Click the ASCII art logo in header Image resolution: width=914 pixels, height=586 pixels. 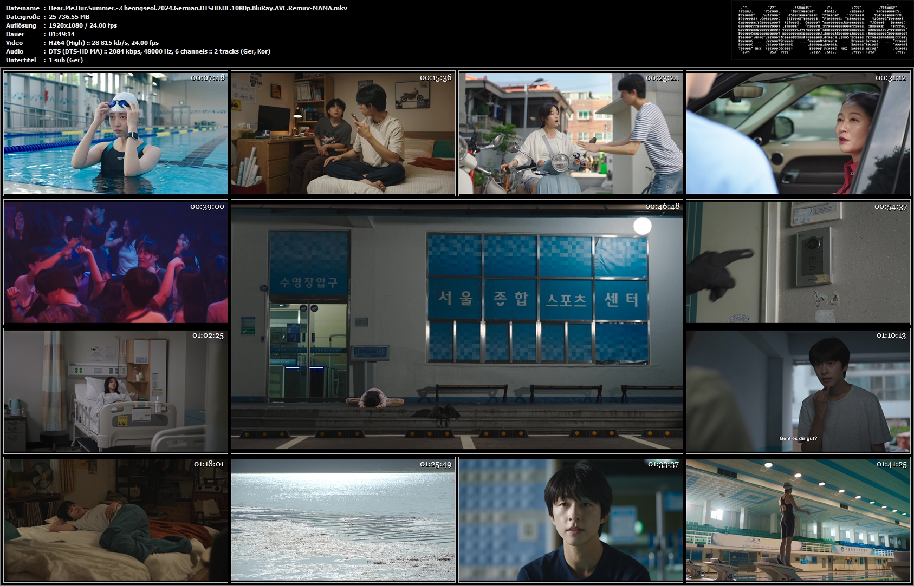[822, 30]
